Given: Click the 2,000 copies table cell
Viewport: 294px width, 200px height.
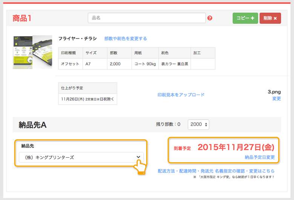Looking at the screenshot, I should pyautogui.click(x=119, y=64).
